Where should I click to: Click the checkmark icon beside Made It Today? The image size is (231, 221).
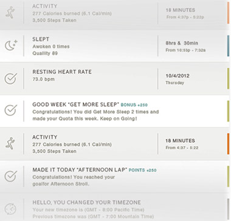click(x=10, y=176)
